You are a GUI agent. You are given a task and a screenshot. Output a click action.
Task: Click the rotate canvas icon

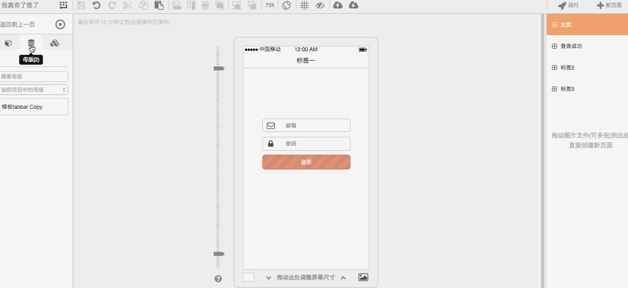pyautogui.click(x=287, y=5)
